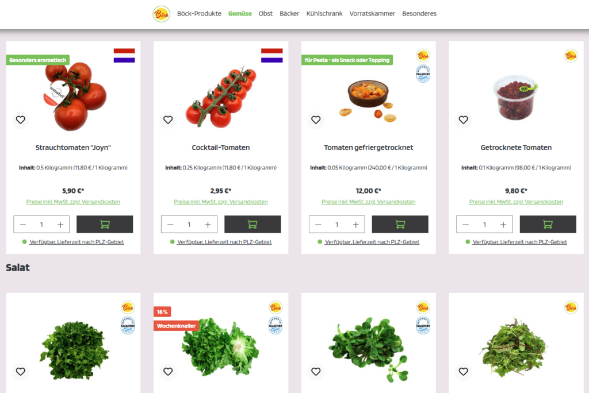Open the Obst menu item
This screenshot has width=589, height=393.
266,14
